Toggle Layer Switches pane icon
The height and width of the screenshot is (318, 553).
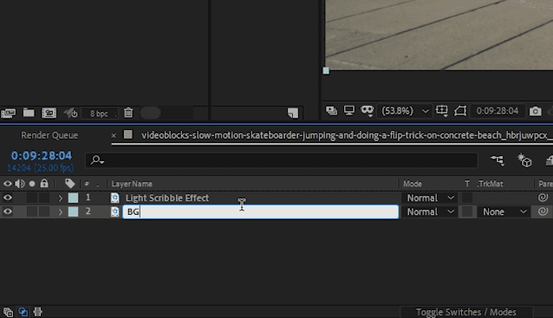[8, 312]
